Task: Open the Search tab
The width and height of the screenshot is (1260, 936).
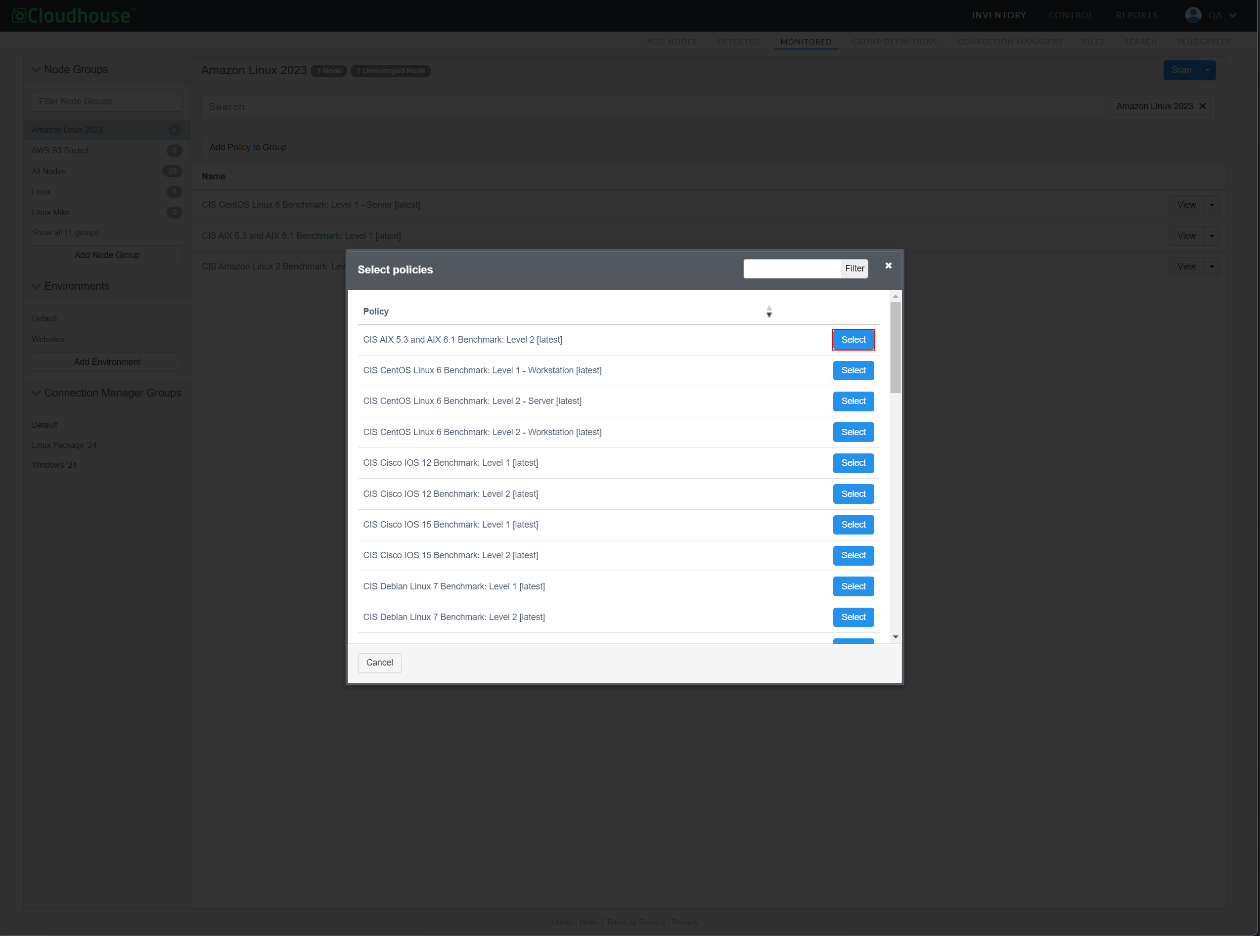Action: tap(1140, 42)
